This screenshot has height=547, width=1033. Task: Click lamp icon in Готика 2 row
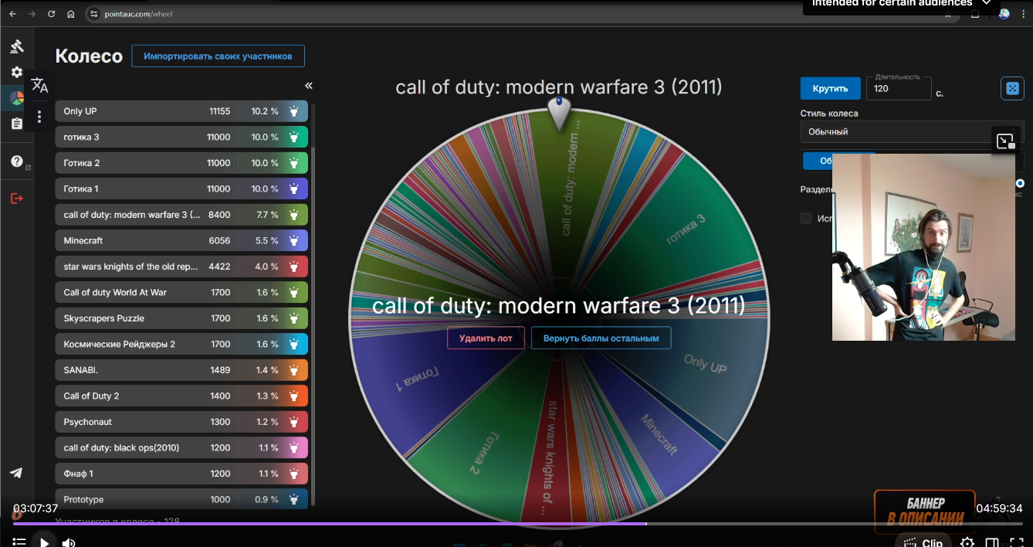[x=294, y=163]
